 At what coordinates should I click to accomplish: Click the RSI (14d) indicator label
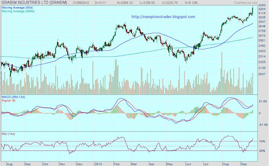8,134
